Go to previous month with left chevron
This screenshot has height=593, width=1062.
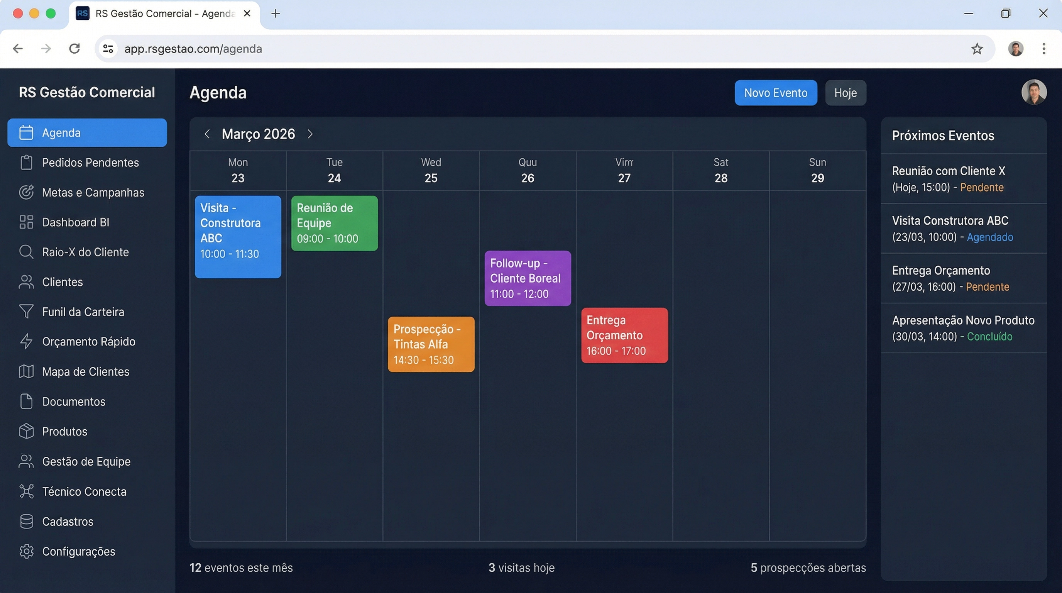pos(207,134)
